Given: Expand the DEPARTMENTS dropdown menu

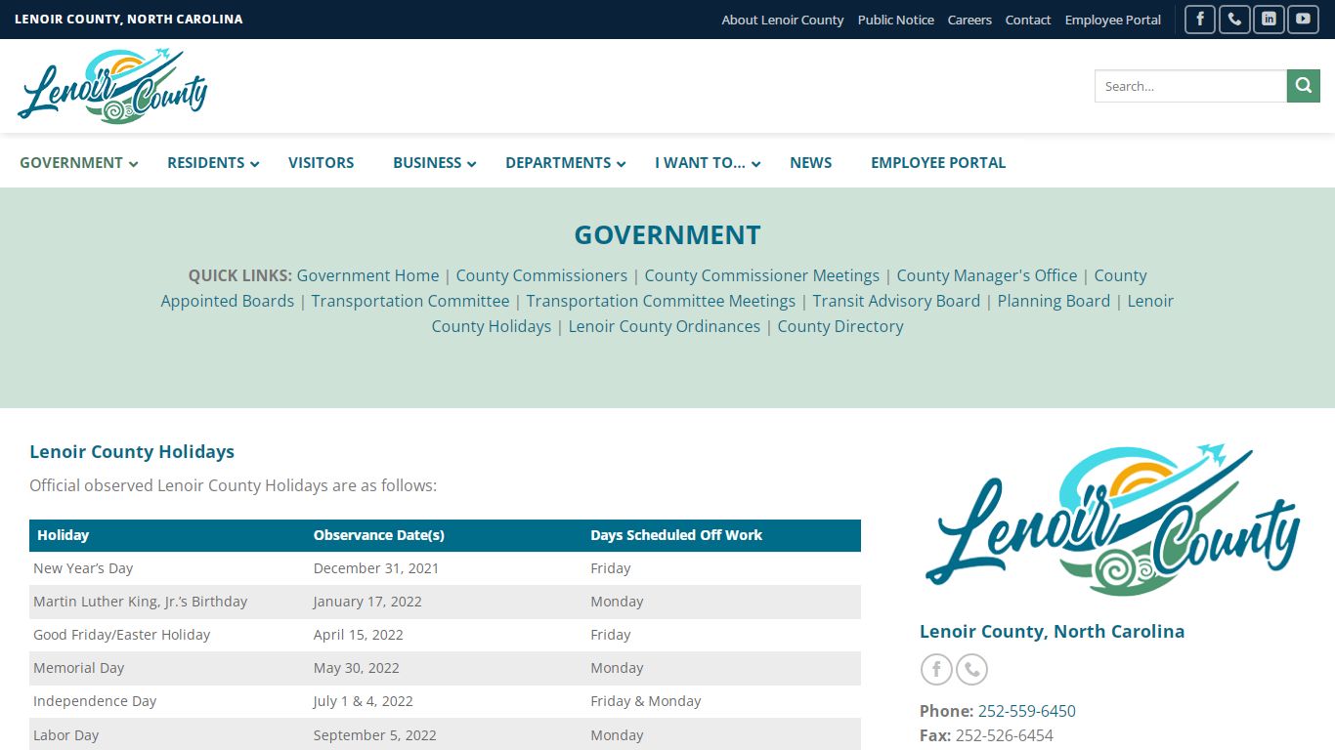Looking at the screenshot, I should pyautogui.click(x=558, y=162).
